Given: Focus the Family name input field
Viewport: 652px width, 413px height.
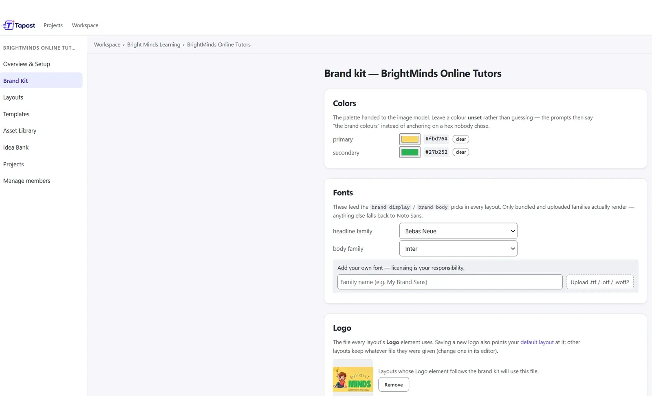Looking at the screenshot, I should [x=450, y=282].
